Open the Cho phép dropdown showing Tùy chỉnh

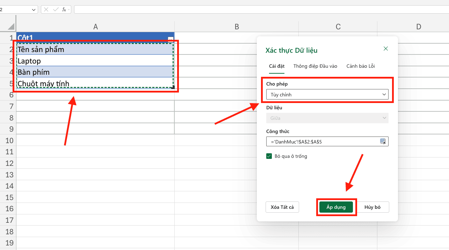tap(327, 95)
